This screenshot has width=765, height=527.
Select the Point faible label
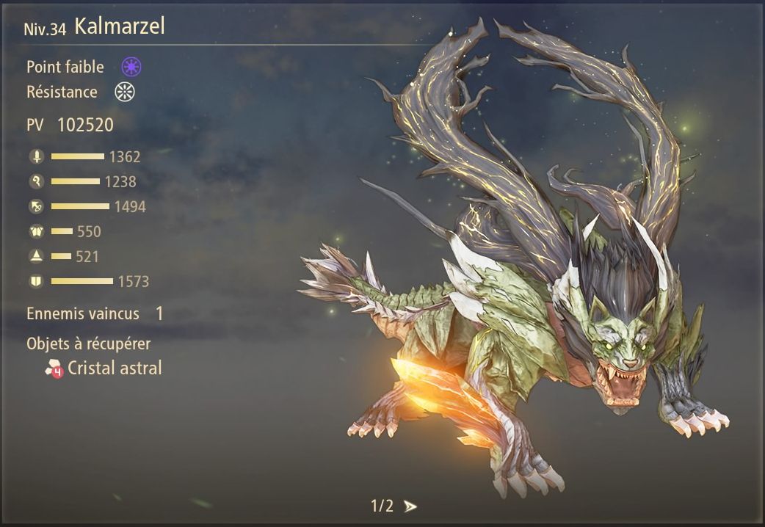click(65, 67)
